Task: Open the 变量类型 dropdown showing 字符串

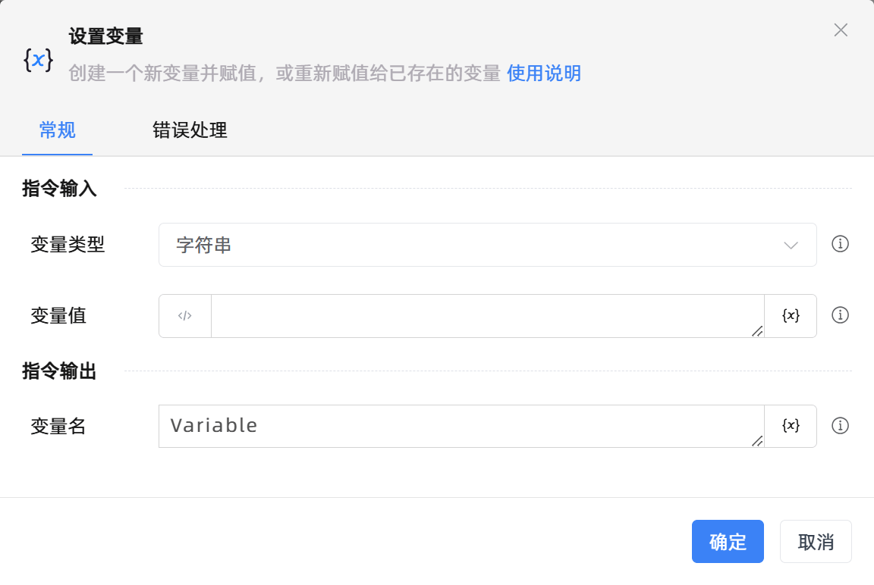Action: tap(487, 245)
